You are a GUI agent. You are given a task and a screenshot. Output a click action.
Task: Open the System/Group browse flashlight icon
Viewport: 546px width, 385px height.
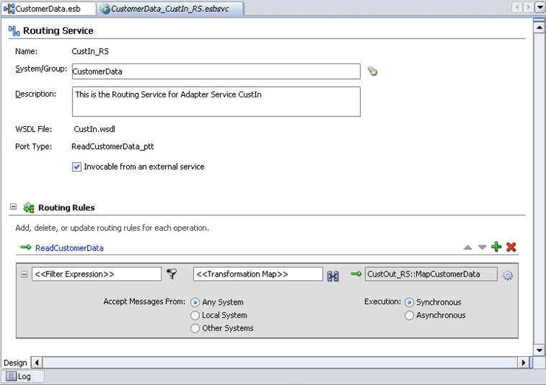[373, 71]
